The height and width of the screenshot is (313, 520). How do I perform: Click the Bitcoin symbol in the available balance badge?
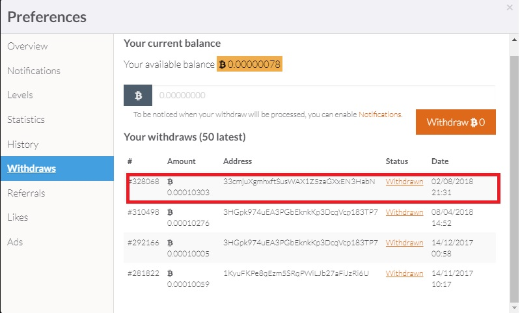(222, 64)
